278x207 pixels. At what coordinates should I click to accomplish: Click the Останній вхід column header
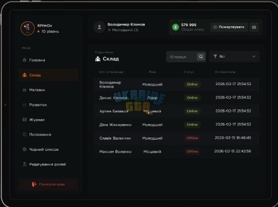[225, 72]
